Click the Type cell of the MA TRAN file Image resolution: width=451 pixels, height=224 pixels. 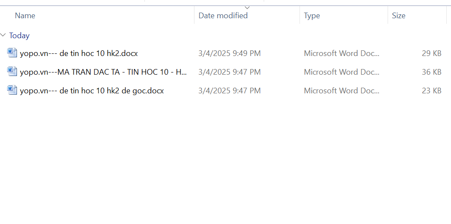point(342,72)
